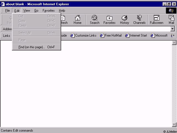Viewport: 177px width, 133px height.
Task: Click the status bar text Contains Edit commands
Action: click(17, 131)
